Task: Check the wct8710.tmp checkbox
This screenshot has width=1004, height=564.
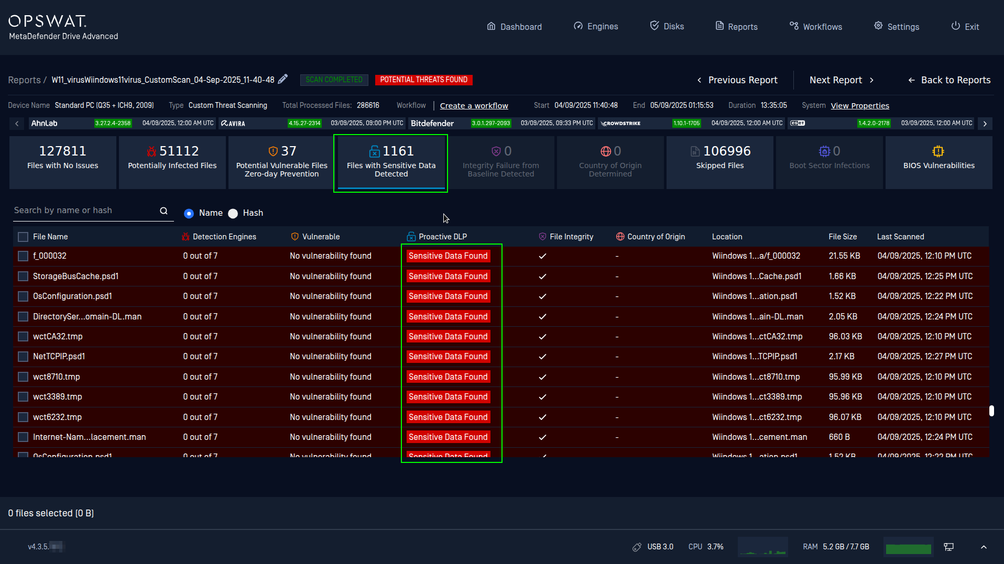Action: [x=23, y=377]
